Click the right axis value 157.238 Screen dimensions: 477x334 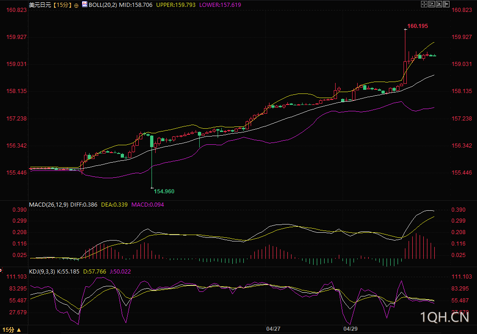(x=462, y=118)
